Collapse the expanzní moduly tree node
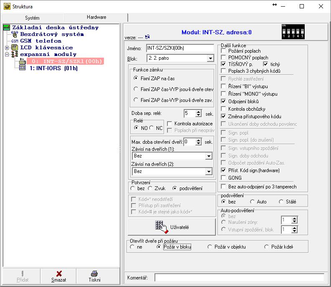Viewport: 331px width, 287px height. [7, 55]
